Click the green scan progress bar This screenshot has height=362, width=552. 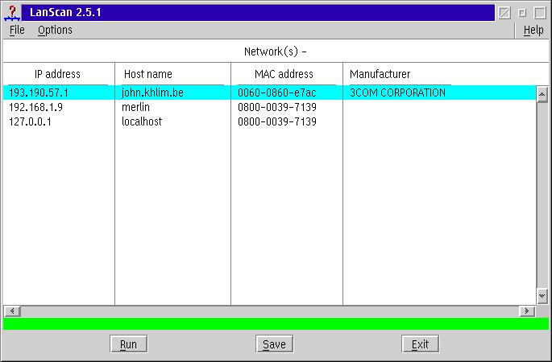pos(276,323)
